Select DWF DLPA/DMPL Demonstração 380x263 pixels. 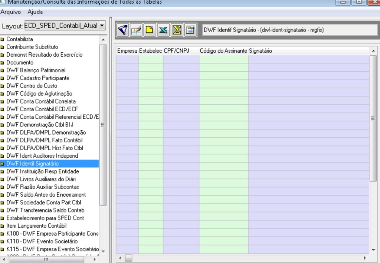coord(46,132)
